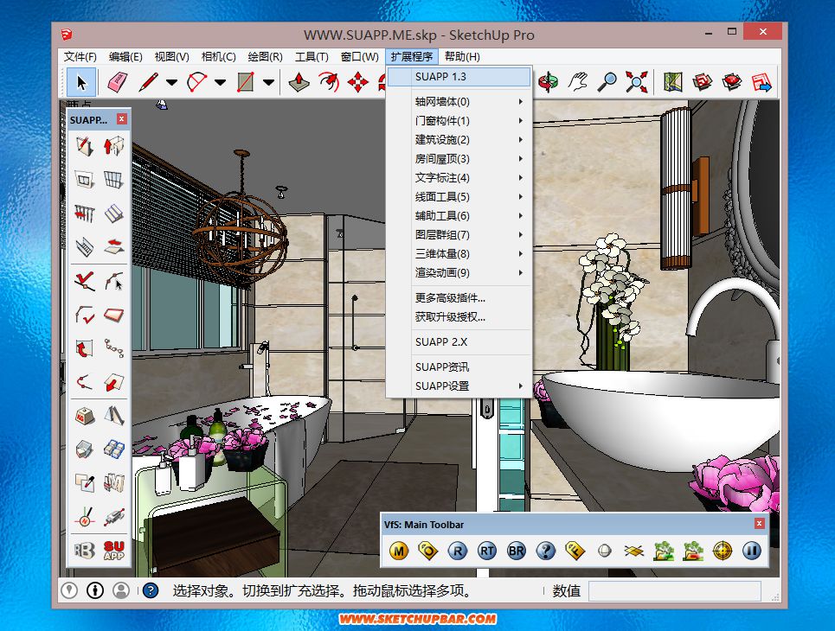This screenshot has width=835, height=631.
Task: Open the 文件(F) menu
Action: click(x=80, y=56)
